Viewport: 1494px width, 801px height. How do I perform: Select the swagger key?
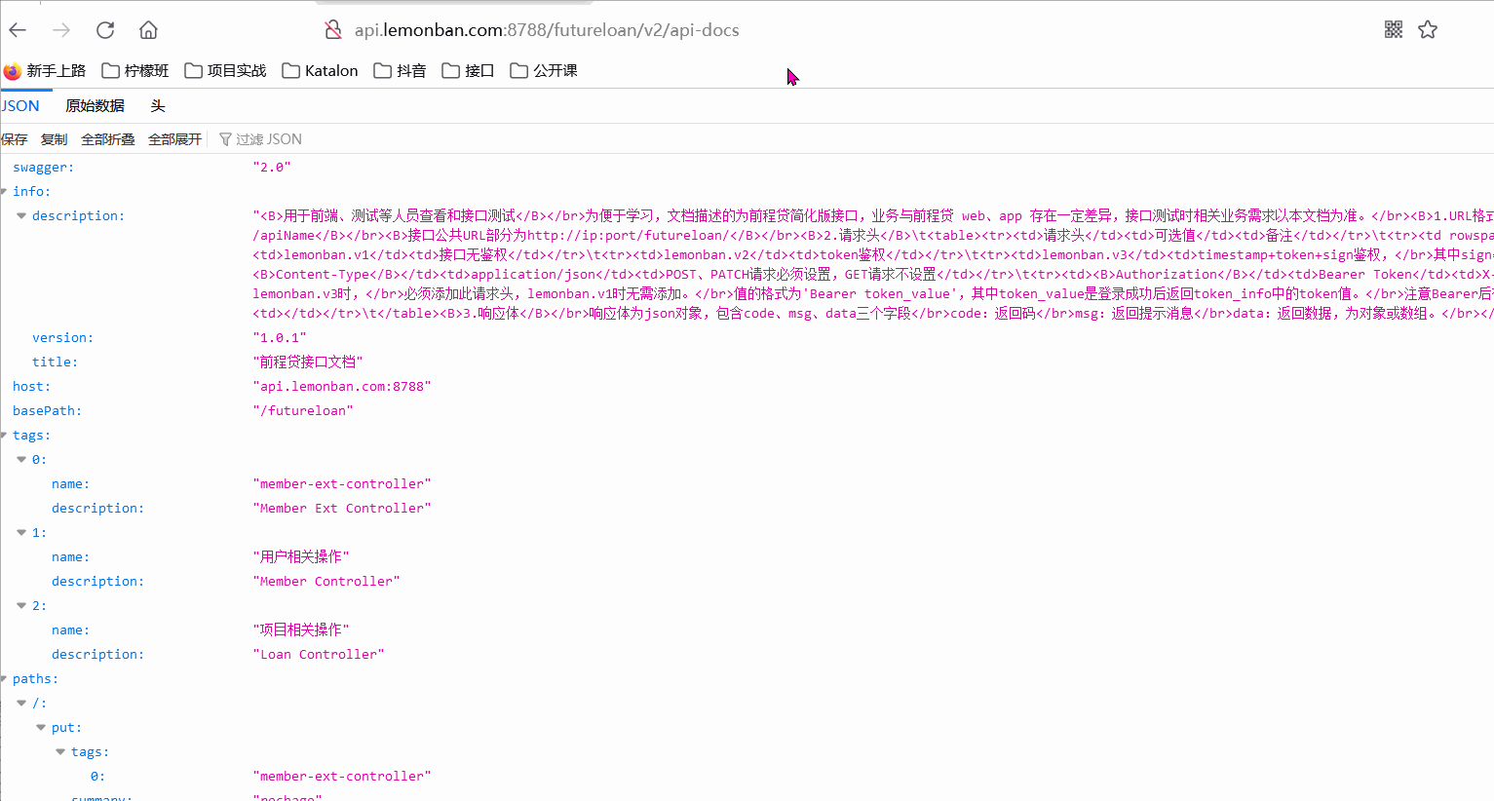(43, 168)
